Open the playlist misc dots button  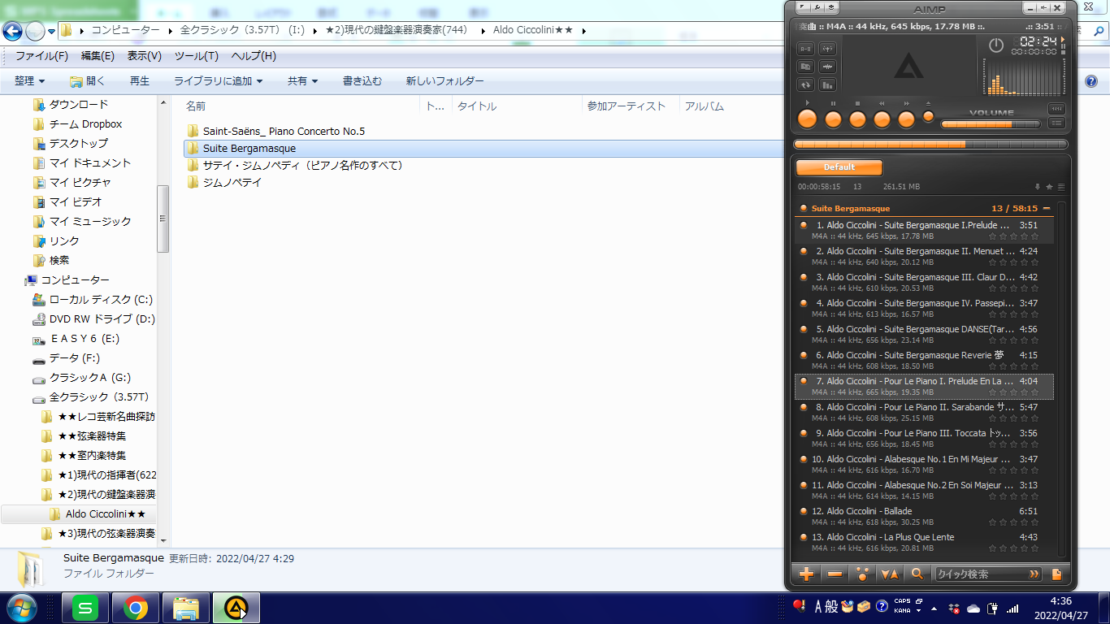tap(862, 574)
